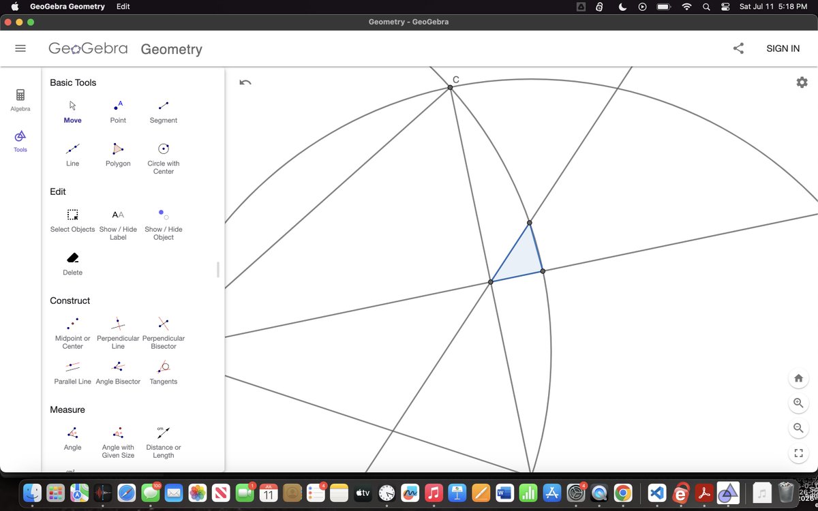Open Finder from the Dock
Viewport: 818px width, 511px height.
coord(32,492)
